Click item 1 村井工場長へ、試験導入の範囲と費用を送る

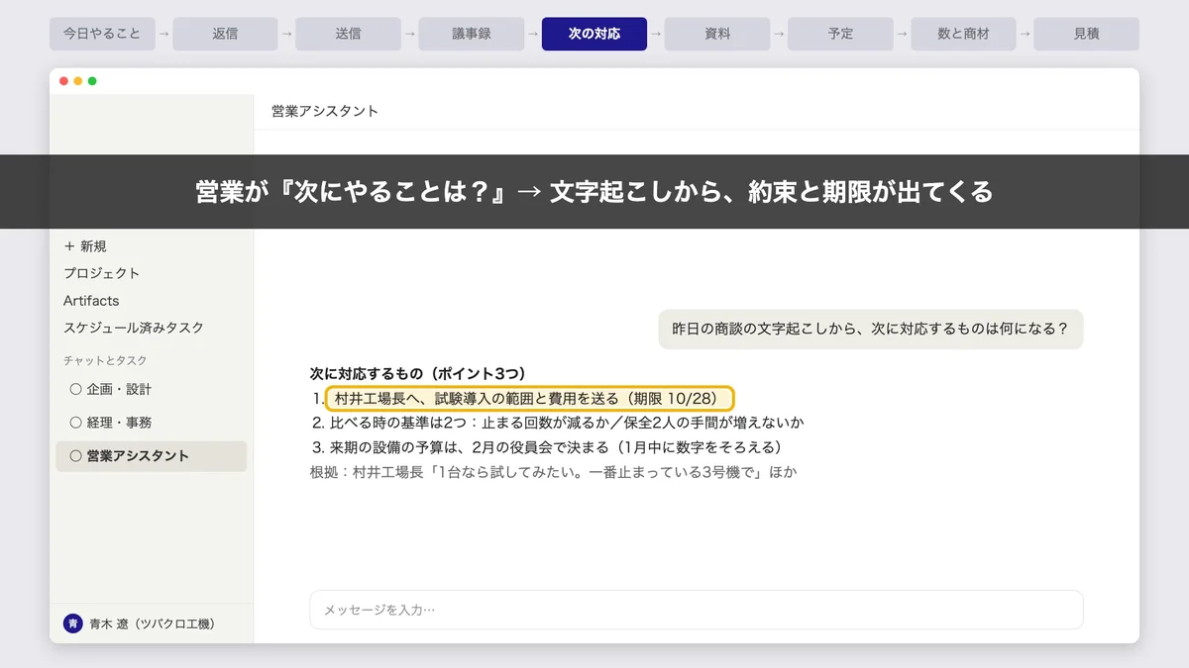click(530, 399)
